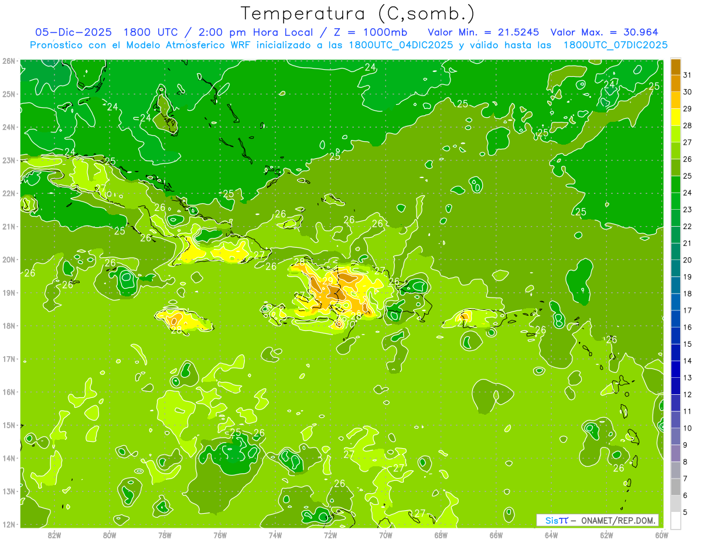
Task: Click longitude axis label "72W"
Action: [330, 535]
